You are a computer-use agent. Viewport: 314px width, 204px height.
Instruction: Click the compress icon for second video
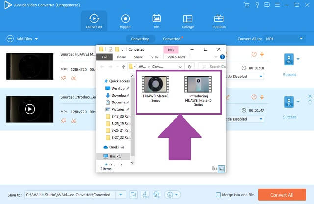click(x=262, y=97)
